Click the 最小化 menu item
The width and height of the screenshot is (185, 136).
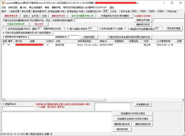(x=23, y=7)
